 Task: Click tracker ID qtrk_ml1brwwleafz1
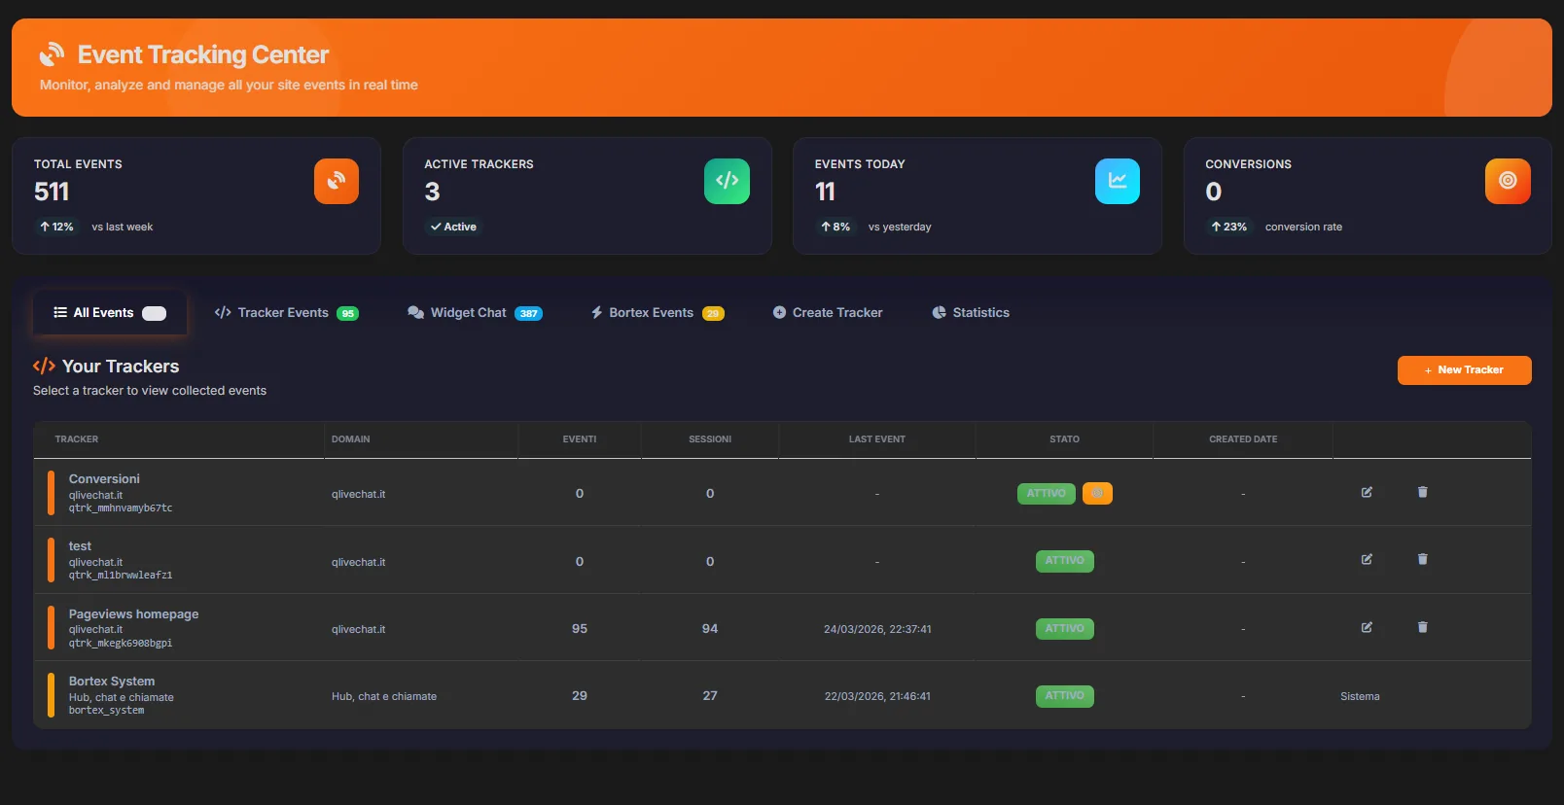pos(121,576)
